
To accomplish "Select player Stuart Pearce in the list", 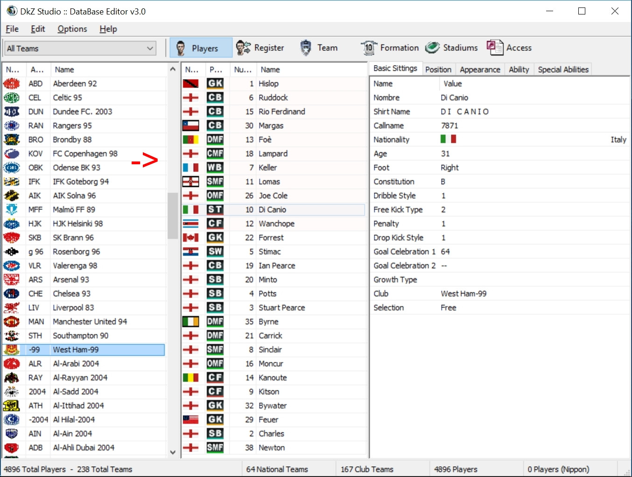I will coord(274,308).
